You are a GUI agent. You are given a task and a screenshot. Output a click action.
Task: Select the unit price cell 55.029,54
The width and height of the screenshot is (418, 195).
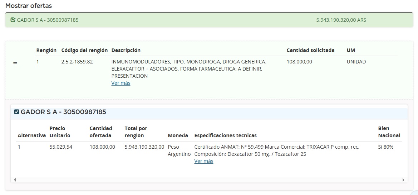pos(61,147)
